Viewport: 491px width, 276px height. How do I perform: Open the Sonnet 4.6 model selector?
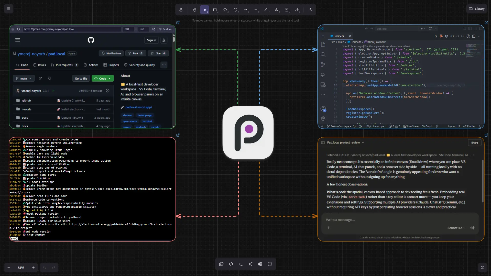tap(456, 228)
